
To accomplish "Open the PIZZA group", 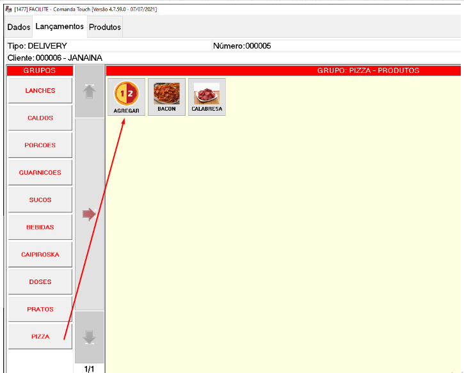I will (40, 337).
